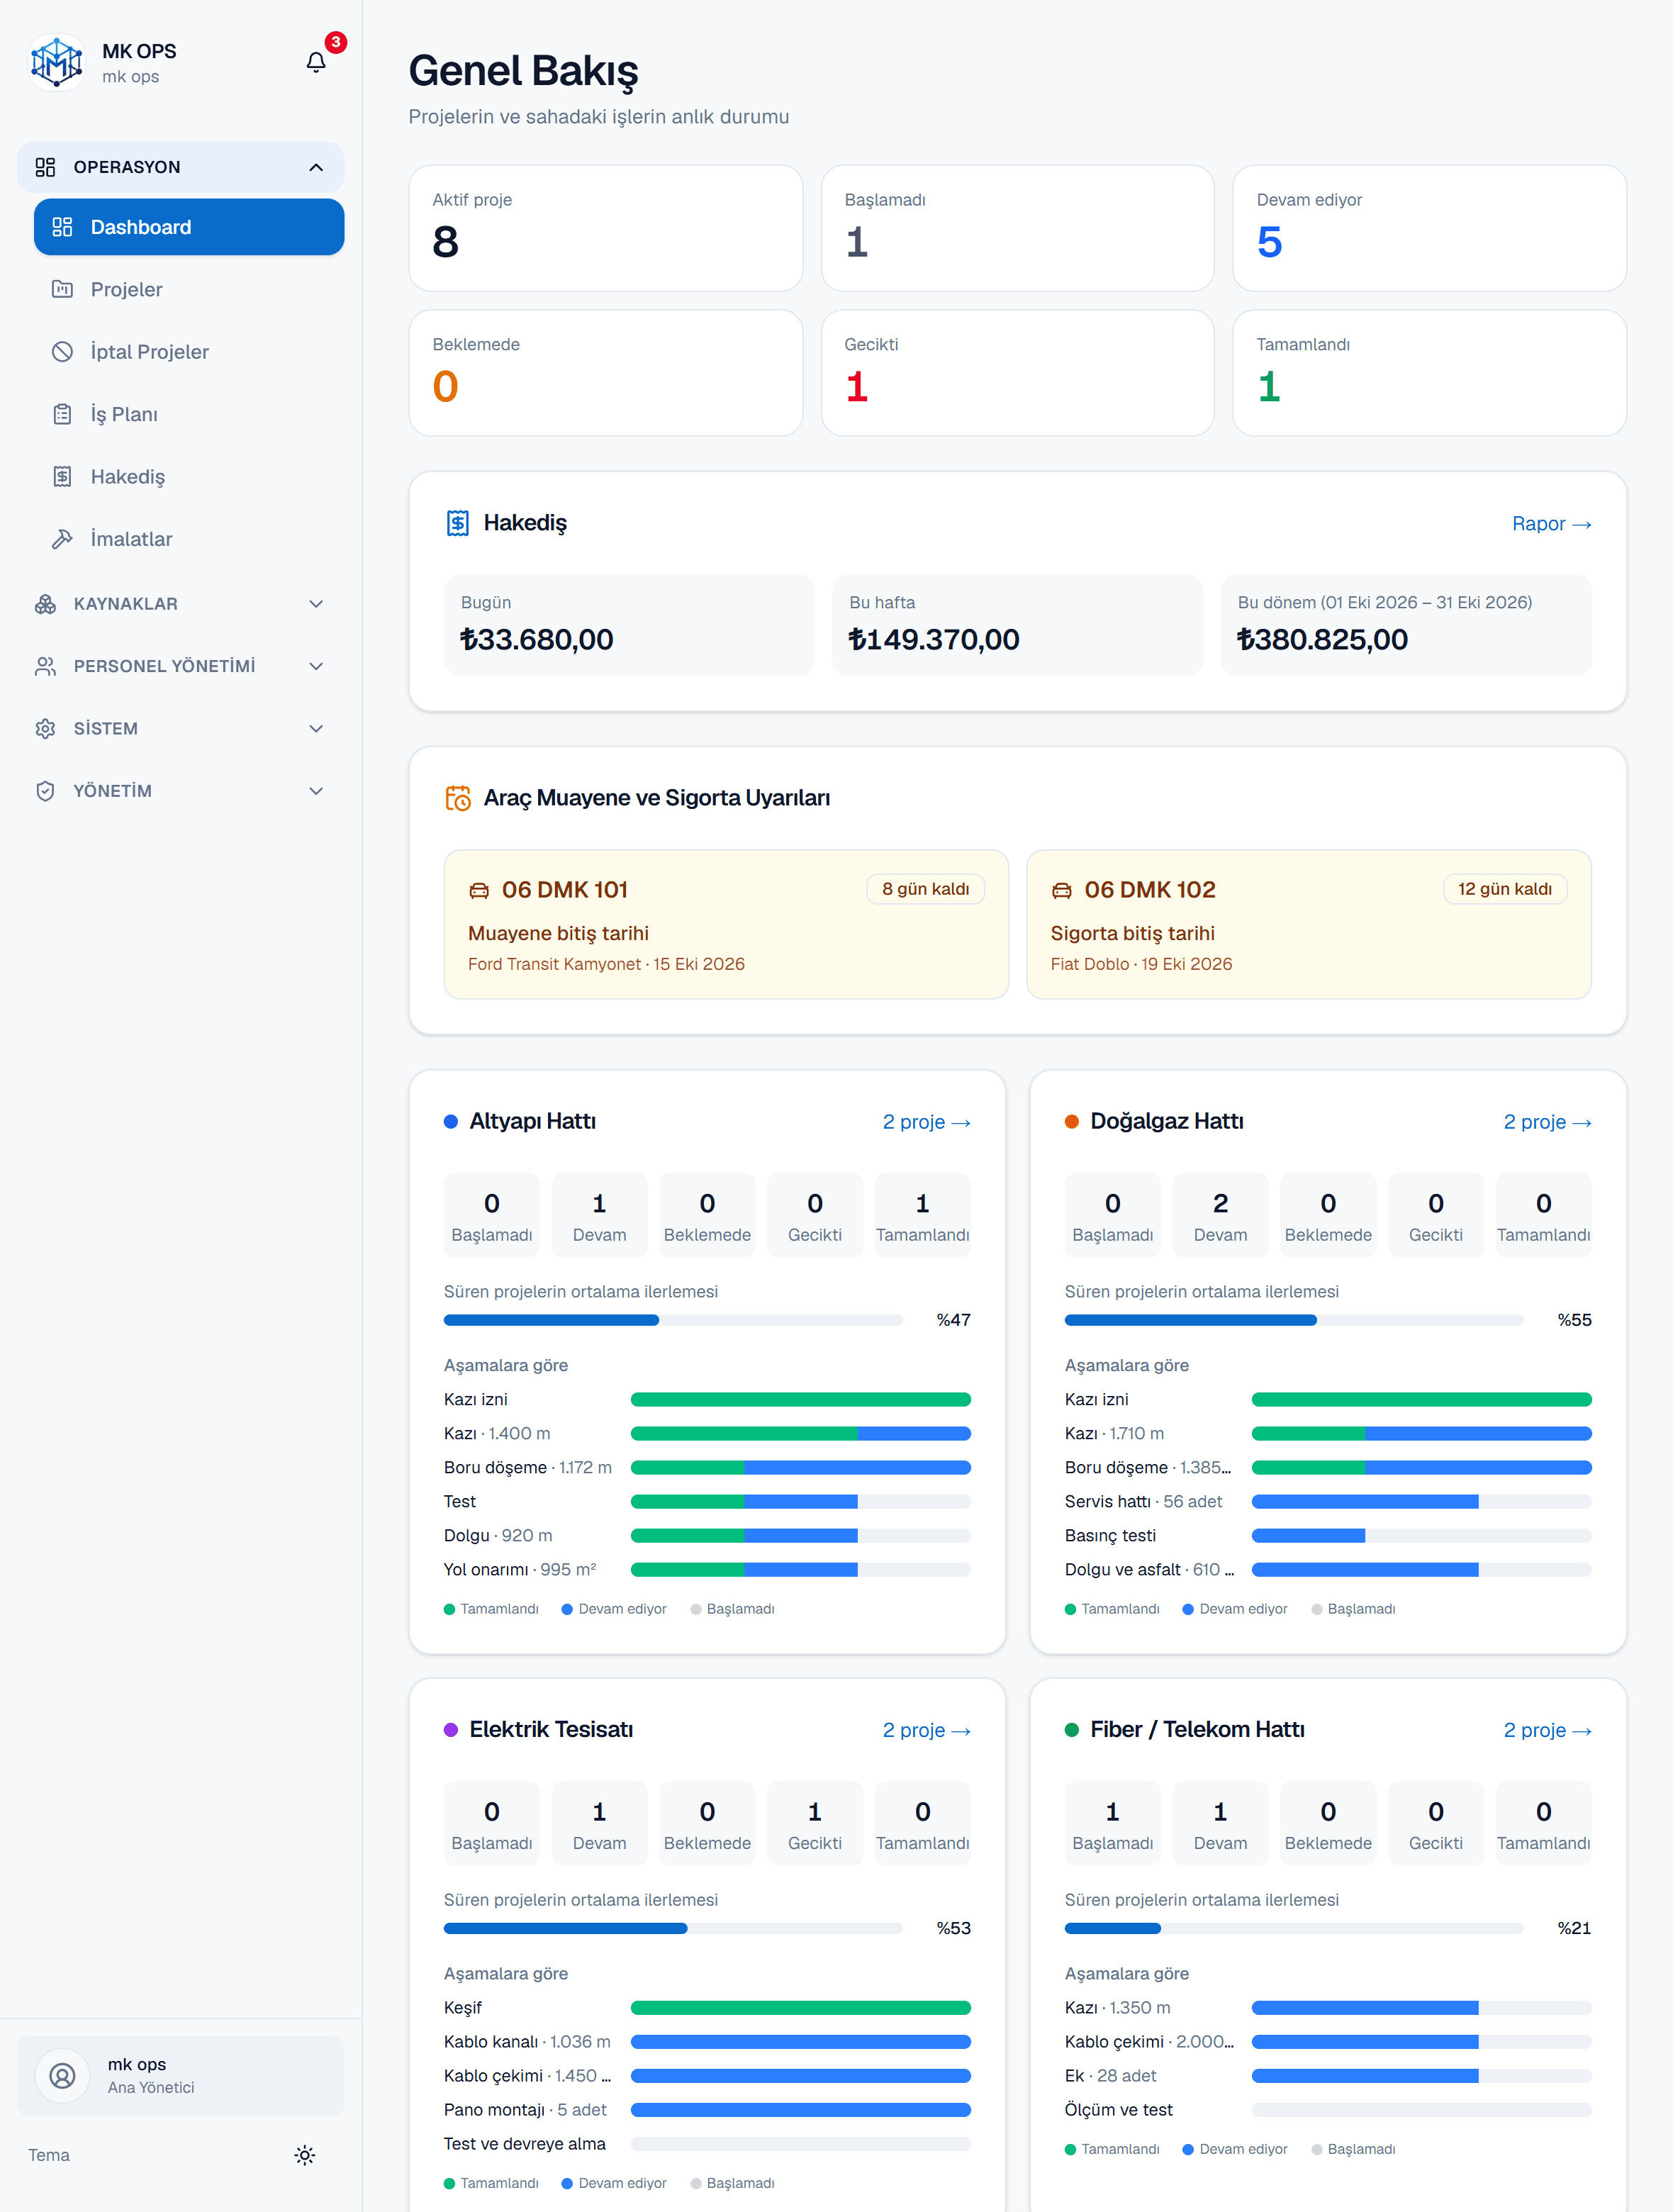Click the Gecikti stat card
This screenshot has width=1673, height=2212.
tap(1017, 373)
